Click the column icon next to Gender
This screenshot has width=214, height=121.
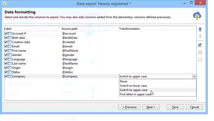[x=9, y=55]
